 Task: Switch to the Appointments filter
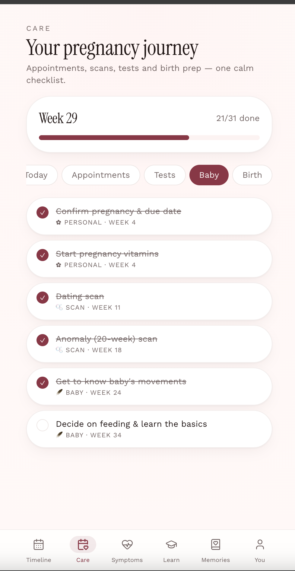click(101, 175)
